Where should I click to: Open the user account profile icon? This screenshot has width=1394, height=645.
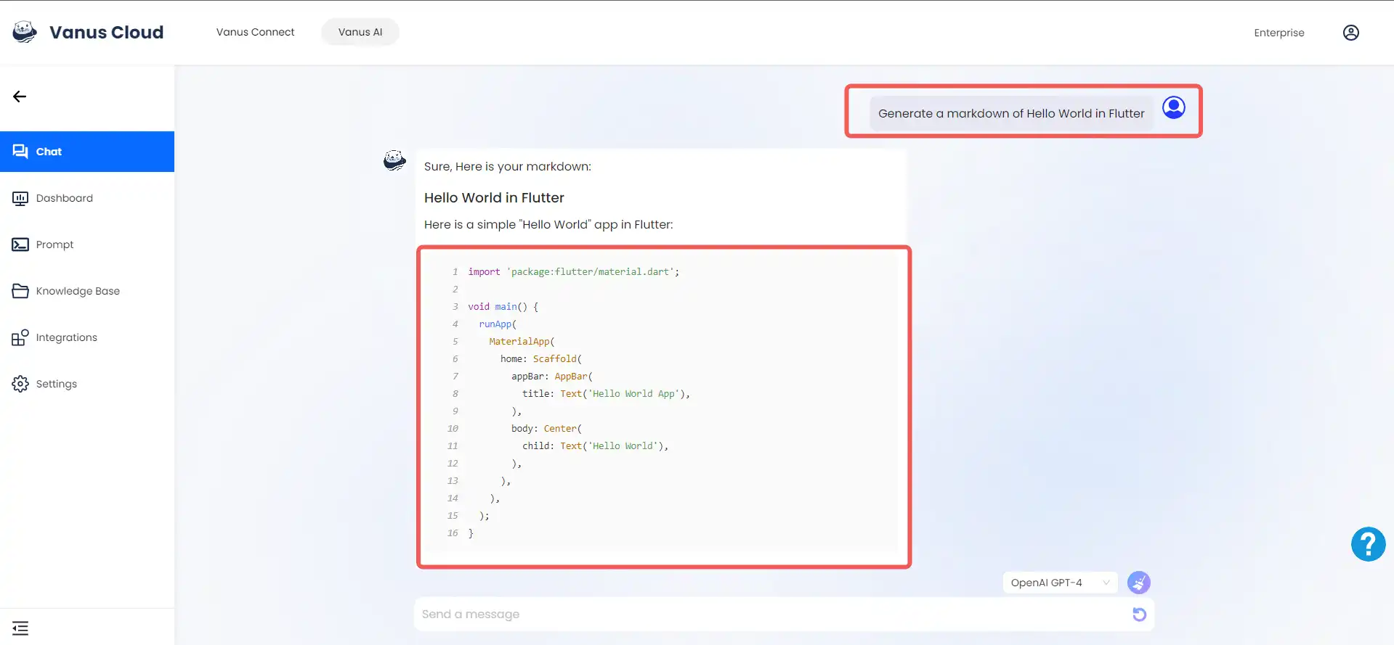(x=1350, y=33)
